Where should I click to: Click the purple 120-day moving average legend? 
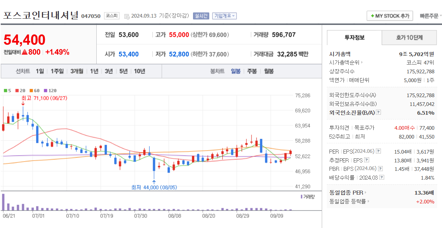(x=50, y=91)
